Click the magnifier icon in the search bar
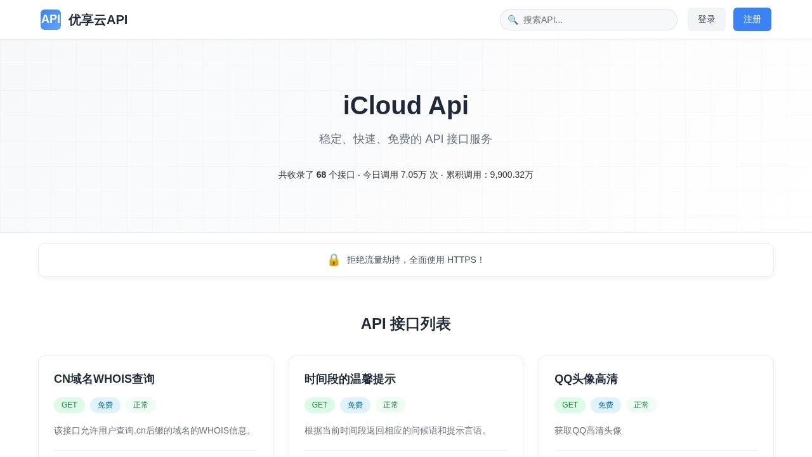 (513, 20)
